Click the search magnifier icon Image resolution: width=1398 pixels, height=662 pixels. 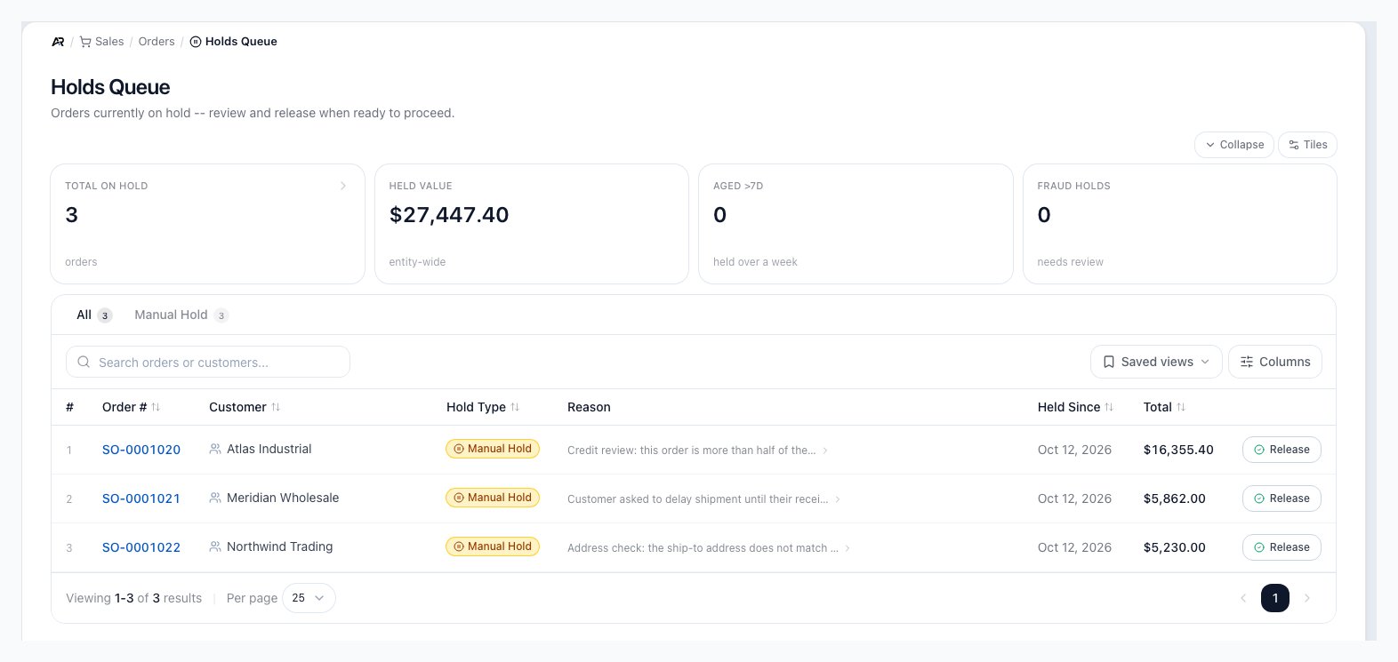point(84,363)
